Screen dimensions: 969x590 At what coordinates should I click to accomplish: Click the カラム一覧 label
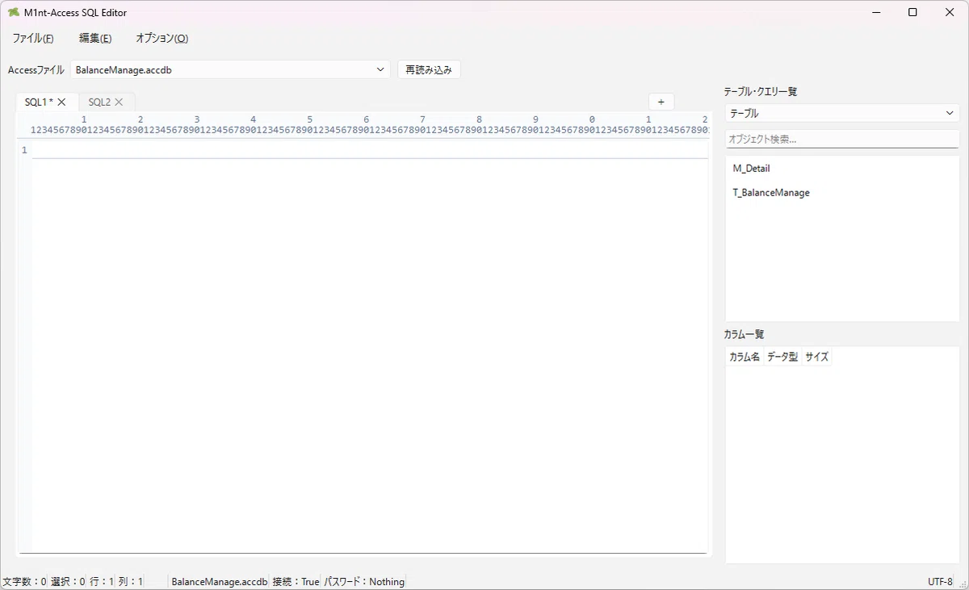[x=744, y=334]
